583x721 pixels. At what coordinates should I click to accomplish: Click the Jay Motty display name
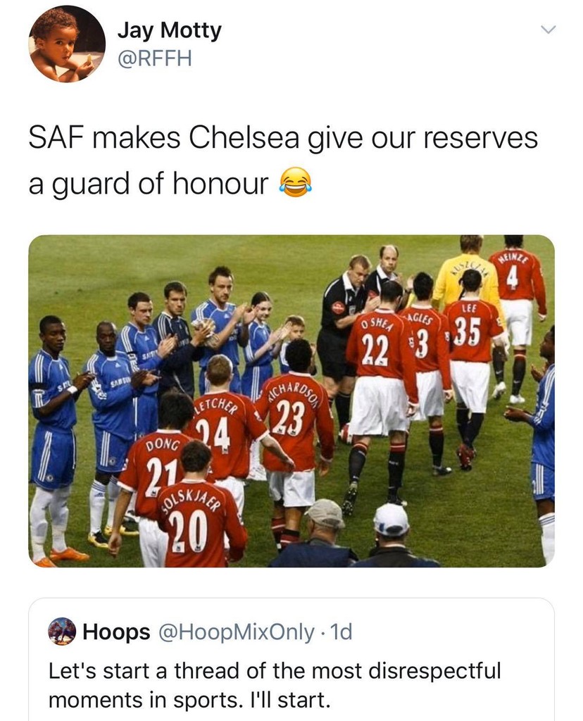point(169,30)
